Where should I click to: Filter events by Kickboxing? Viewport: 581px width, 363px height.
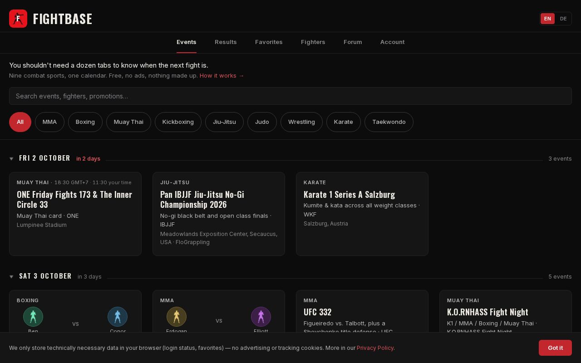(178, 122)
